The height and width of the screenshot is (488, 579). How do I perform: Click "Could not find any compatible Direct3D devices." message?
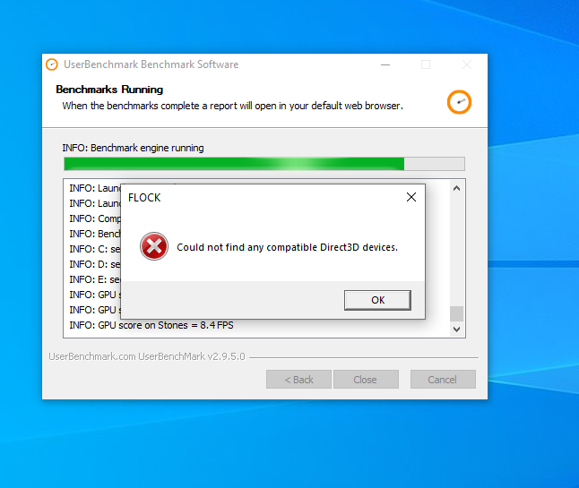tap(288, 247)
